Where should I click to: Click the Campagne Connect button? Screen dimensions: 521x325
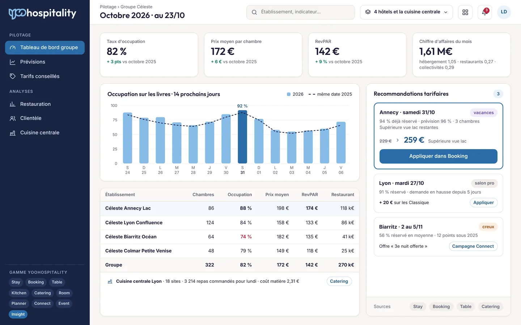[x=473, y=246]
